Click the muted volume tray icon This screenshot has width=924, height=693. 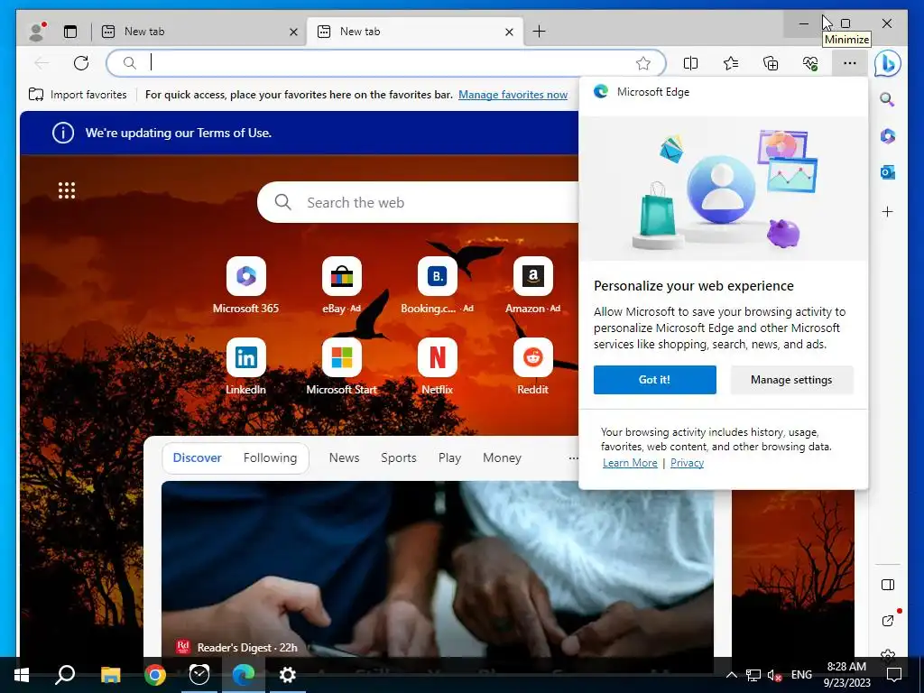coord(774,675)
